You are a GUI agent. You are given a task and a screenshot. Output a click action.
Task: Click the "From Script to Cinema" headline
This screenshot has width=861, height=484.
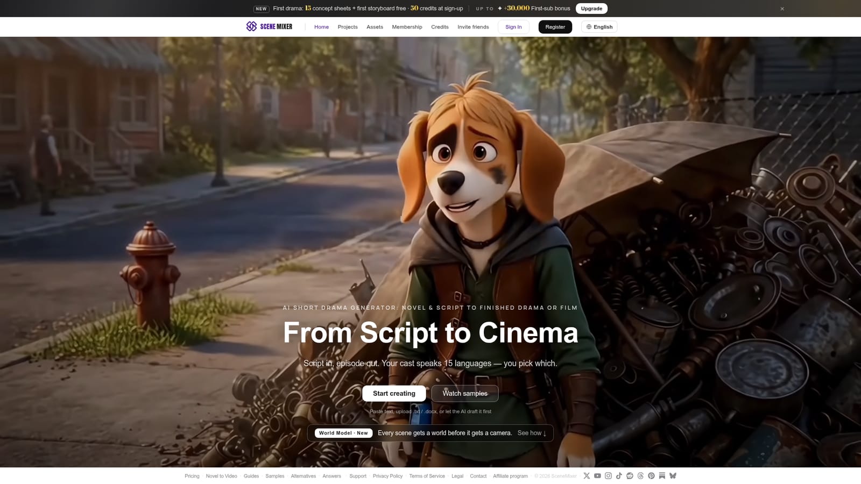430,333
